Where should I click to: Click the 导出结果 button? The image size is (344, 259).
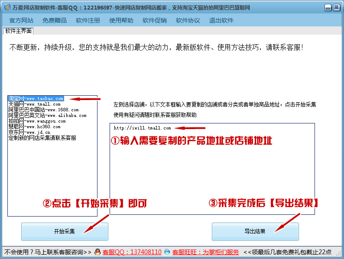click(x=255, y=232)
